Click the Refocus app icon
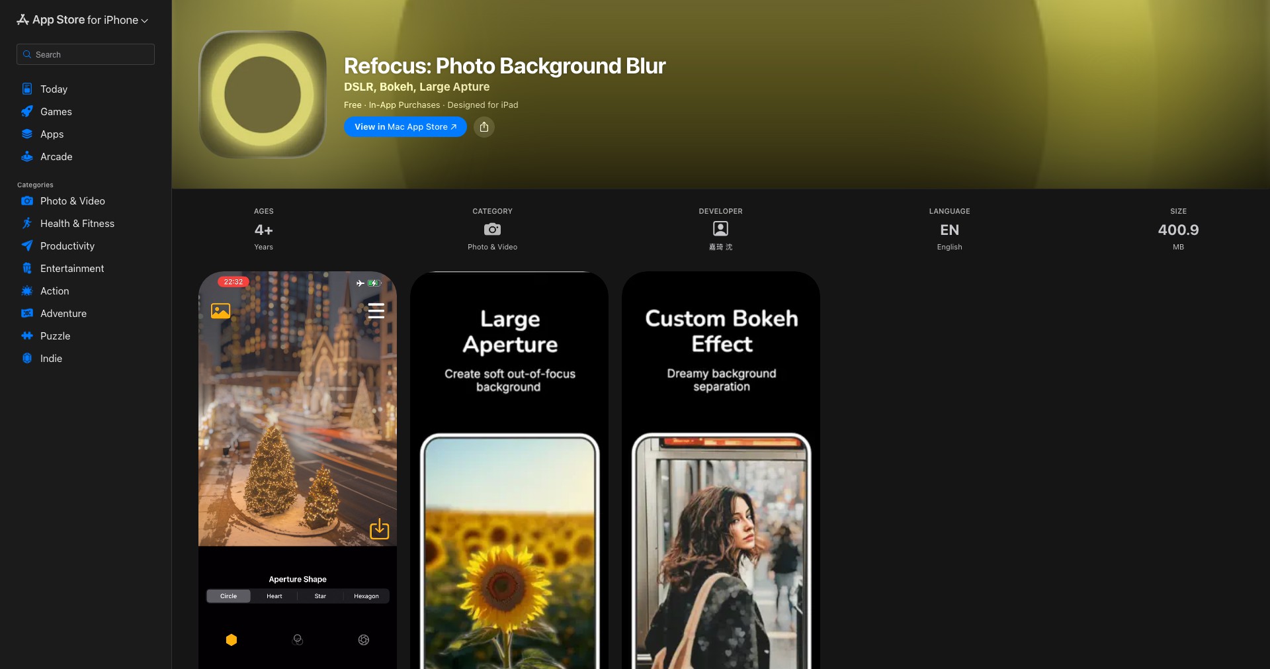The height and width of the screenshot is (669, 1270). click(263, 95)
